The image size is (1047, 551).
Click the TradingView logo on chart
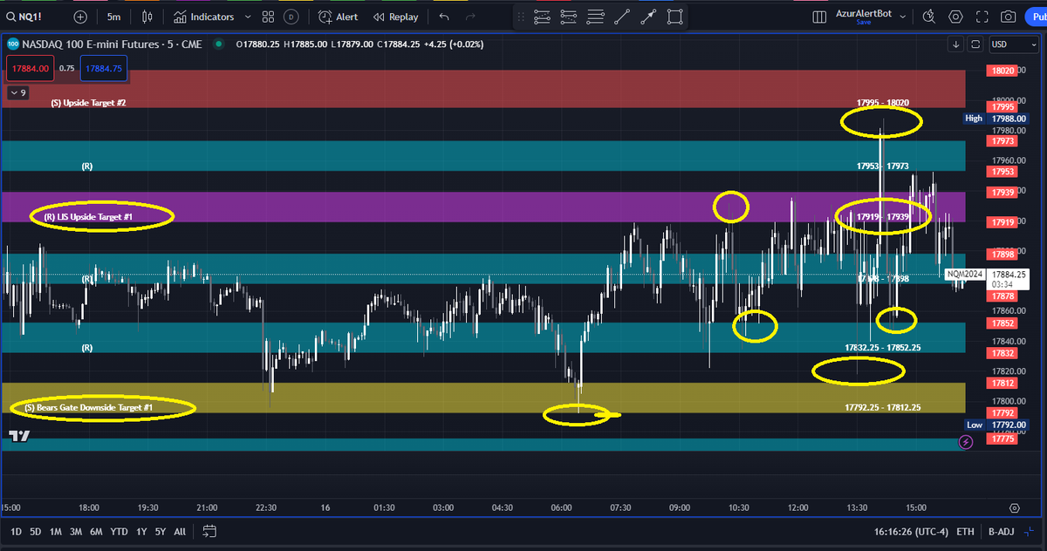[19, 436]
